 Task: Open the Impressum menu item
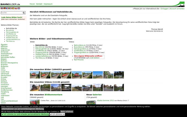[48, 4]
